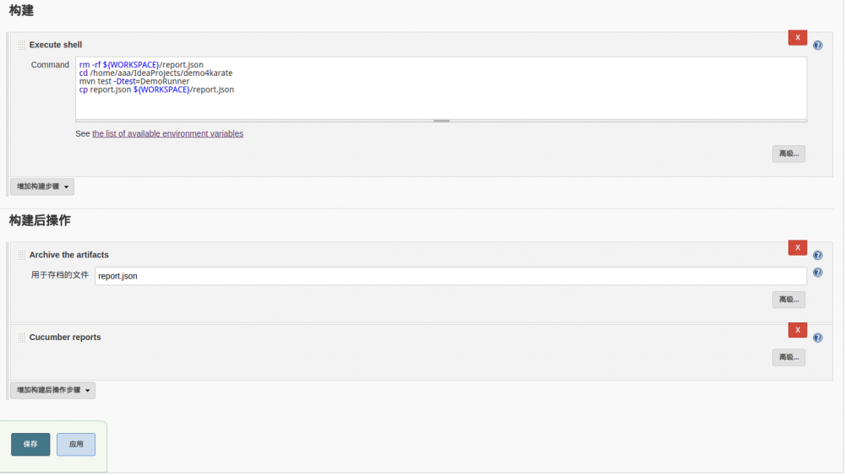Show advanced options for Execute shell

[x=788, y=154]
